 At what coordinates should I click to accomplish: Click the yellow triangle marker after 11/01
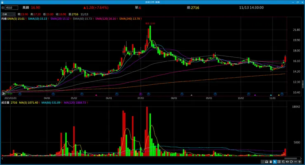tap(279, 95)
